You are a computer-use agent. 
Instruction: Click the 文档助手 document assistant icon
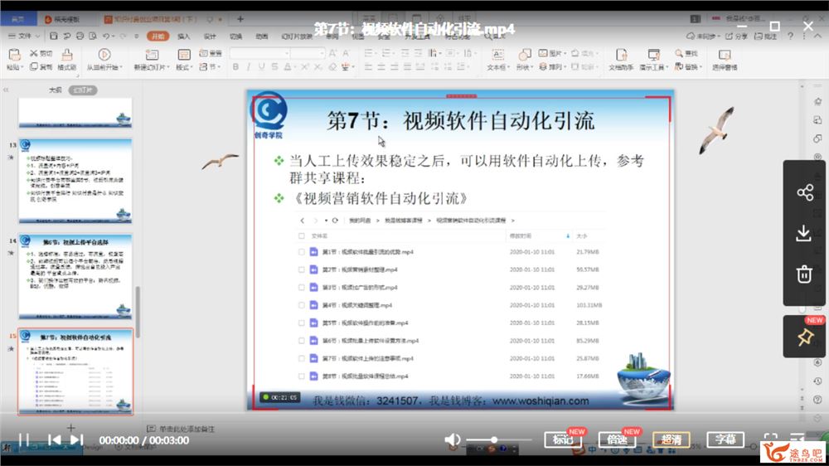click(621, 55)
